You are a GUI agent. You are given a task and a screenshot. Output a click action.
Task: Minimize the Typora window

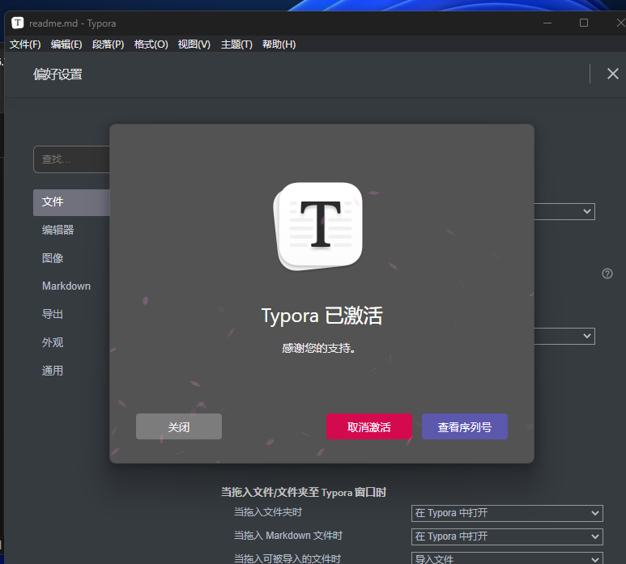tap(547, 23)
